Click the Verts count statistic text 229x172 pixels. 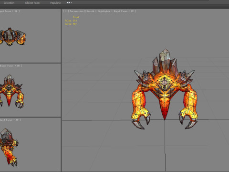(x=71, y=24)
